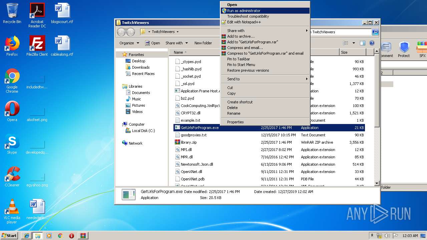Choose Rename in context menu

[x=265, y=113]
